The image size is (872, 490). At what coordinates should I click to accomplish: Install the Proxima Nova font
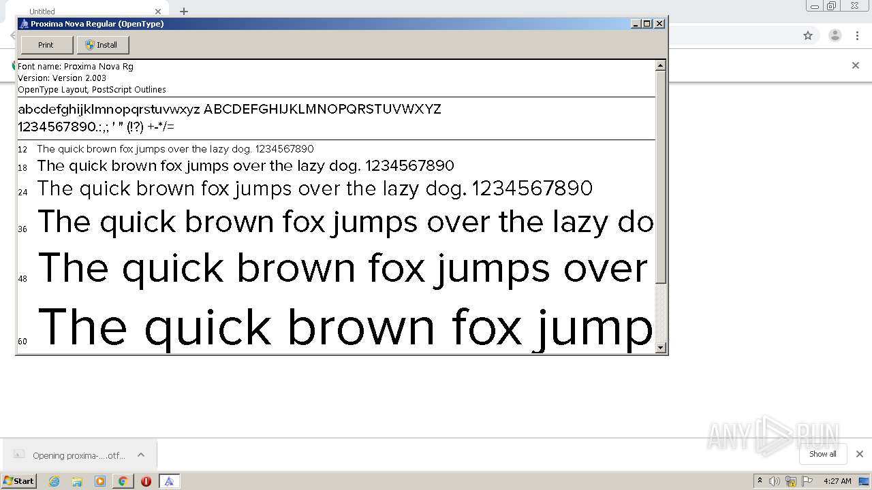tap(103, 45)
